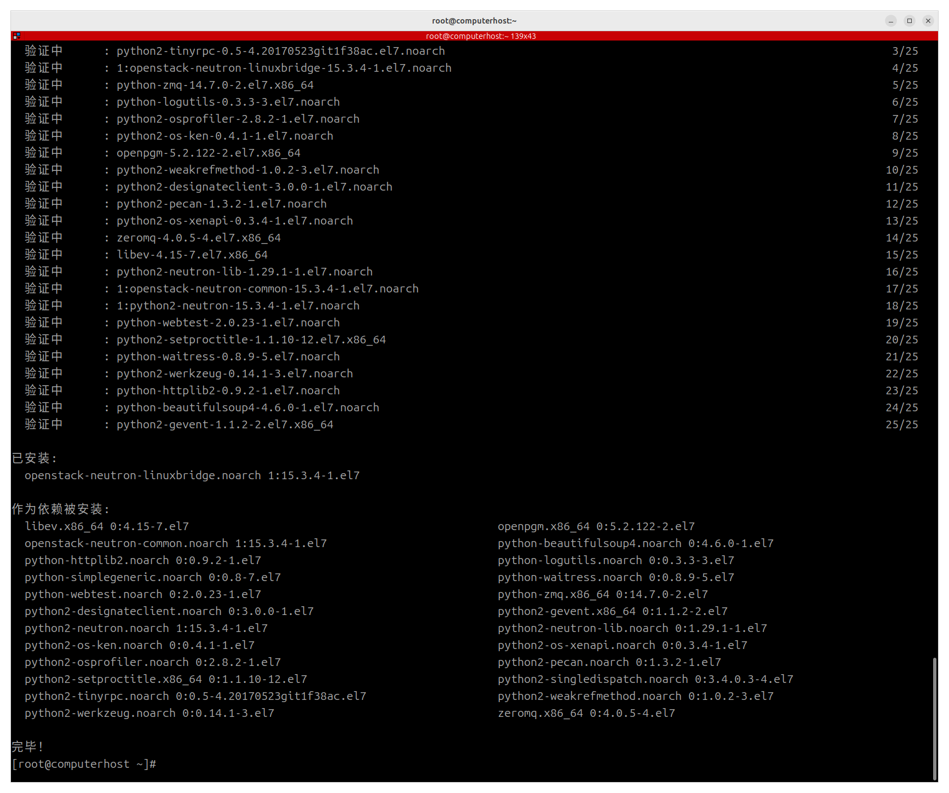Click on 'python-zmq-14.7.0-2.el7.x86_64'
Screen dimensions: 949x793
215,85
